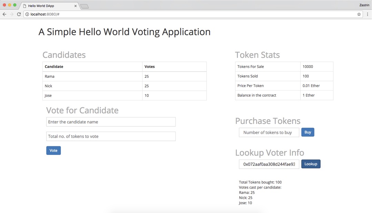Viewport: 372px width, 213px height.
Task: Reload the page with the refresh icon
Action: click(19, 14)
